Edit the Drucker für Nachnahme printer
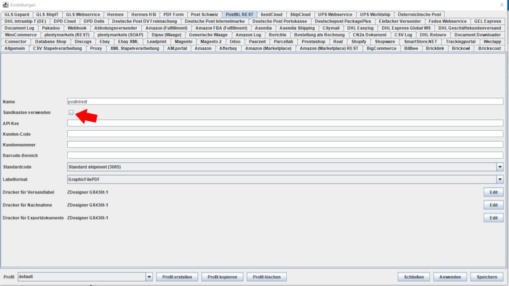The width and height of the screenshot is (509, 286). [x=494, y=205]
